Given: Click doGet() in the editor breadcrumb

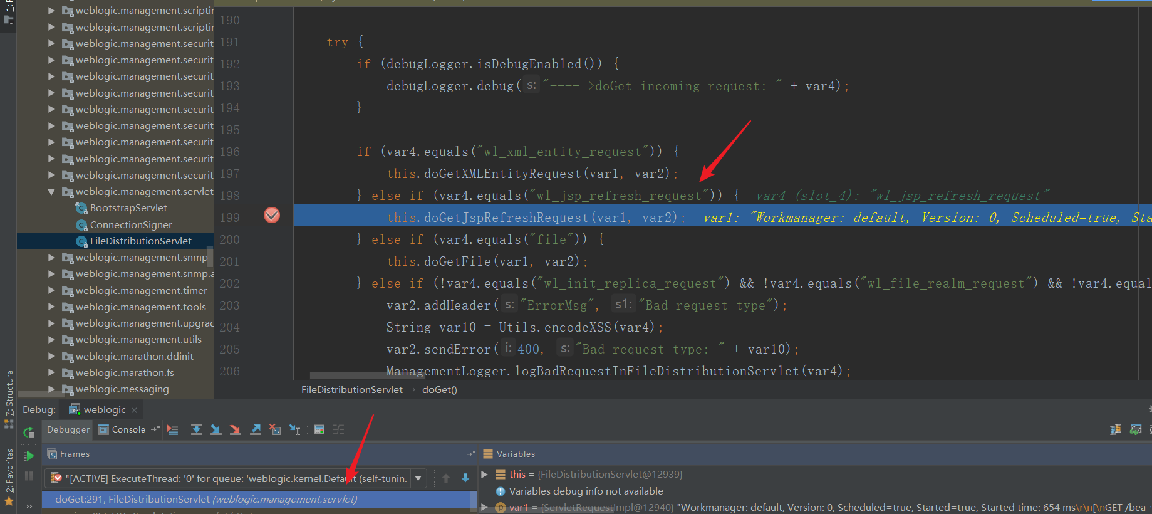Looking at the screenshot, I should (439, 390).
